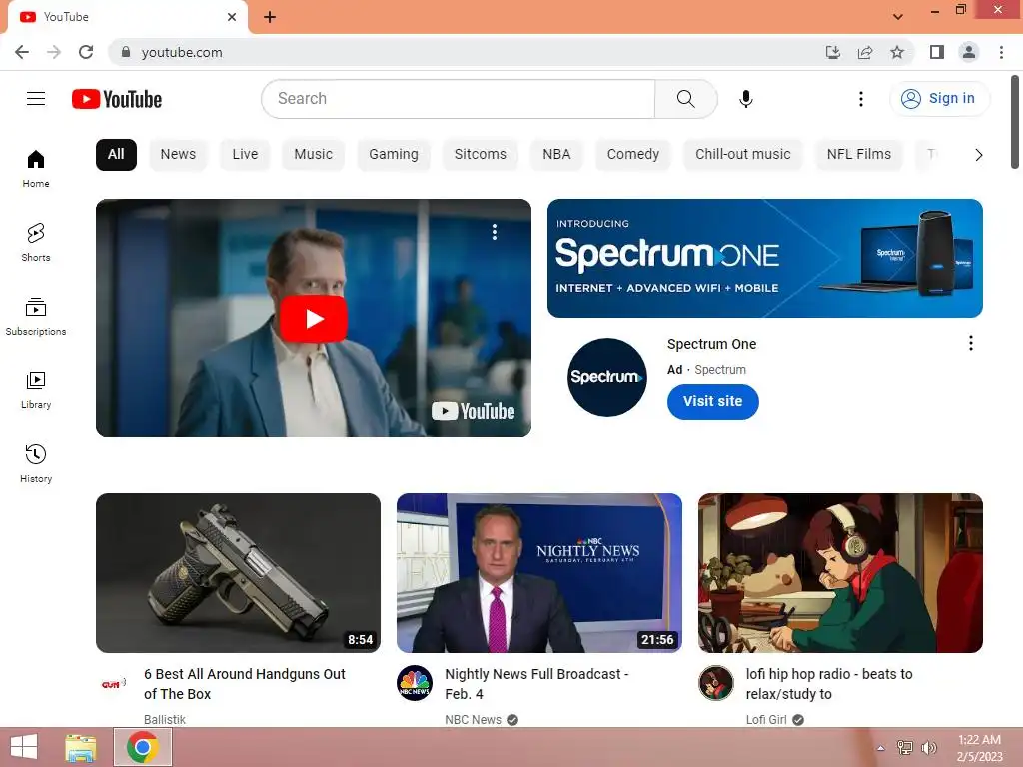This screenshot has height=767, width=1023.
Task: Click the Ballistik channel name
Action: point(165,719)
